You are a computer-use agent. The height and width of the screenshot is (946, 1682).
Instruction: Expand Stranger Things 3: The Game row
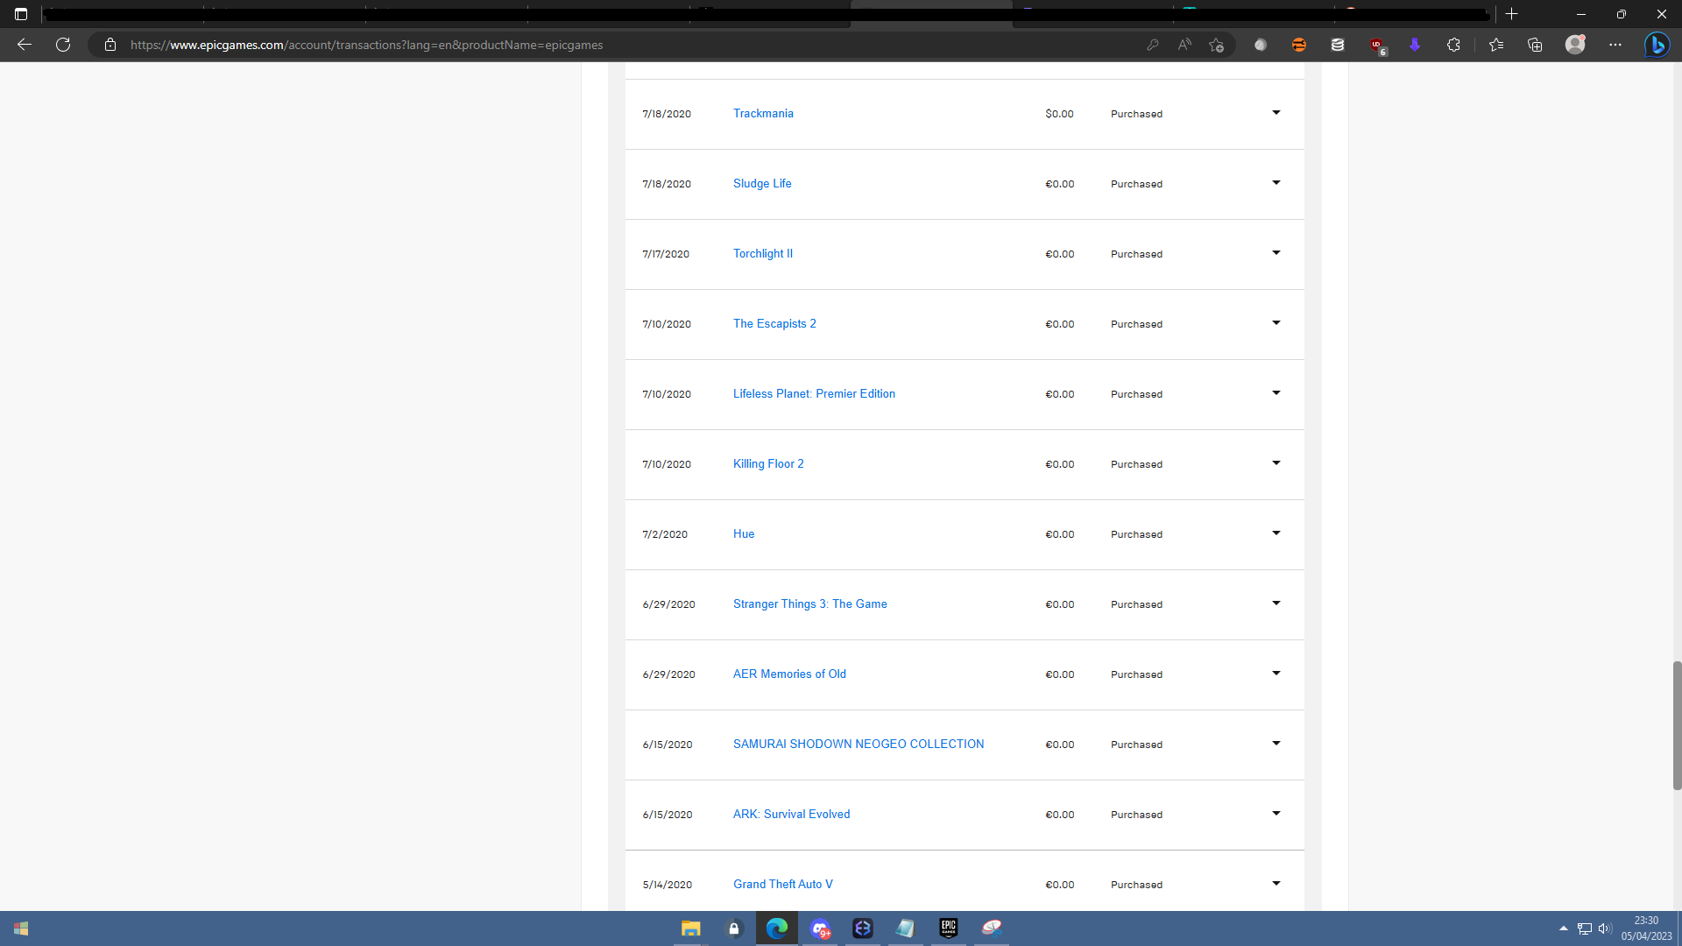click(x=1276, y=604)
